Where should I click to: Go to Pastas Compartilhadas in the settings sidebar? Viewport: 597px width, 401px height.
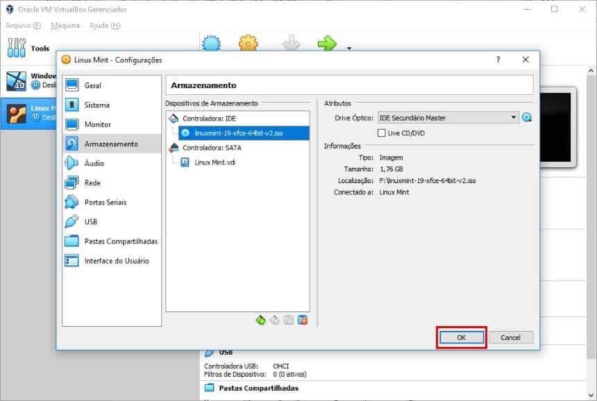click(112, 241)
